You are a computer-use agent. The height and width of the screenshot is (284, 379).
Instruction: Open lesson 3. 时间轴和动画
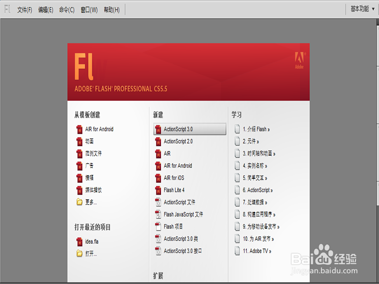[x=259, y=153]
